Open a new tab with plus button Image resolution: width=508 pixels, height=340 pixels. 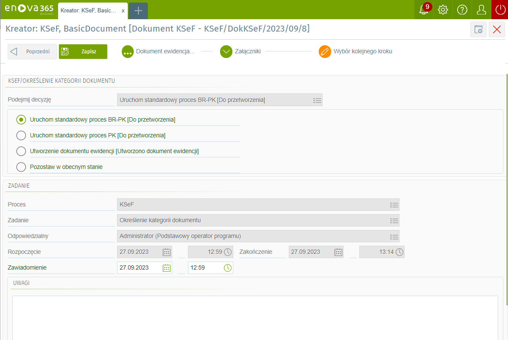tap(138, 11)
